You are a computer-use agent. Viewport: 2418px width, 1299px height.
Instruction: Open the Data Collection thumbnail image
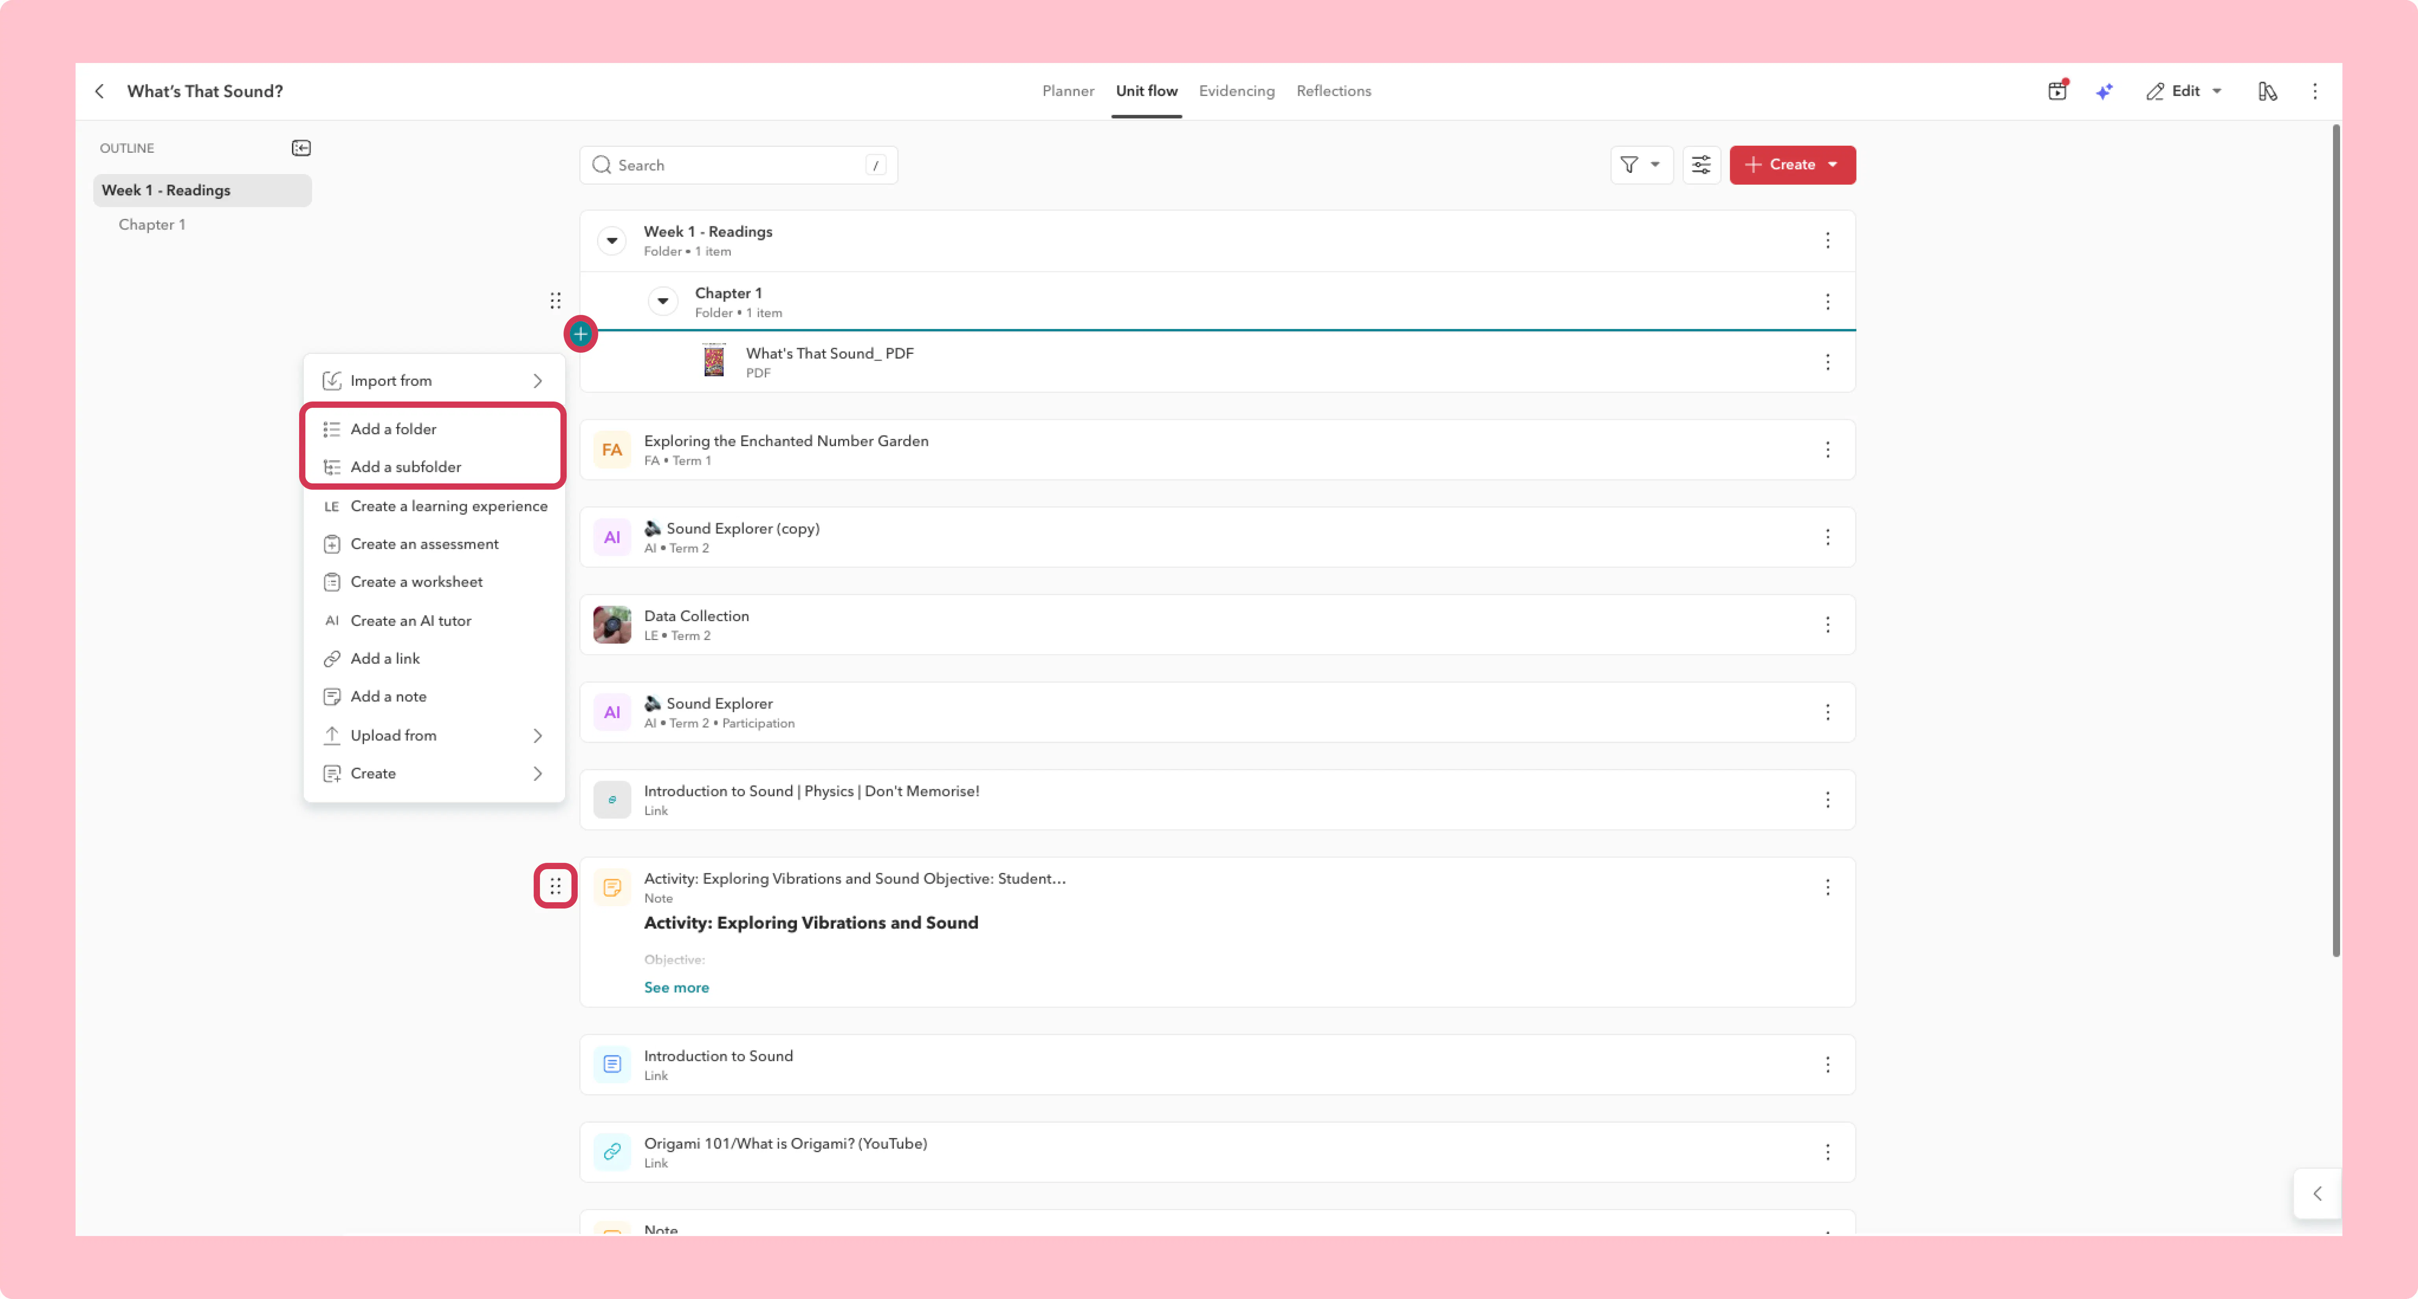click(612, 625)
